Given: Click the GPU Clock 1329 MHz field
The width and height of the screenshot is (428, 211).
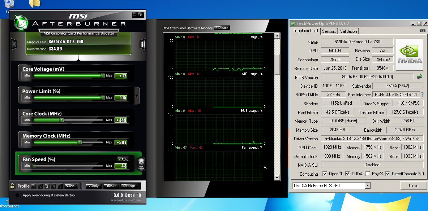Looking at the screenshot, I should 332,147.
